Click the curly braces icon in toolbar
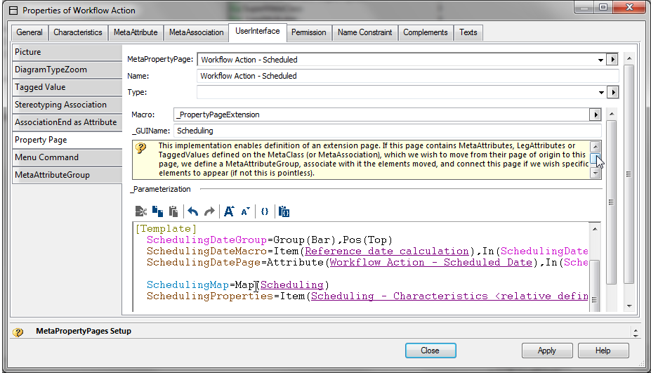The height and width of the screenshot is (373, 651). [265, 211]
